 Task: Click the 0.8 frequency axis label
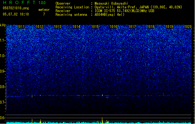[x=3, y=87]
